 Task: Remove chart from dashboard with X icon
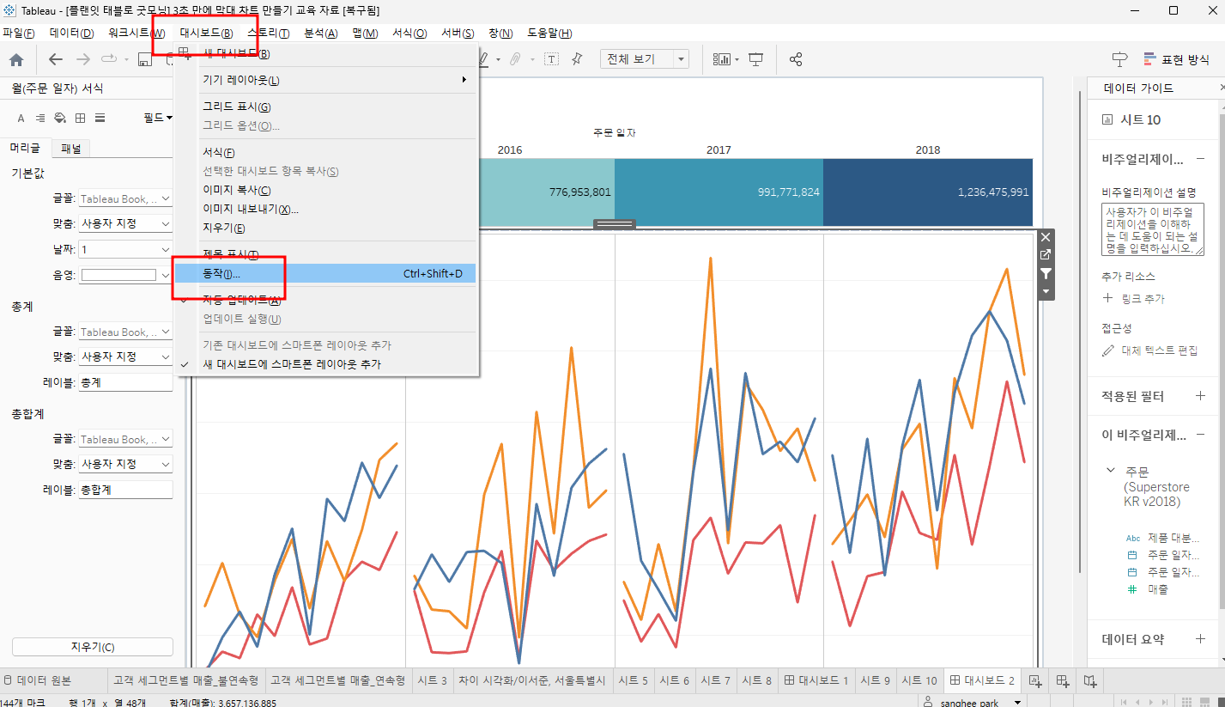[1046, 237]
